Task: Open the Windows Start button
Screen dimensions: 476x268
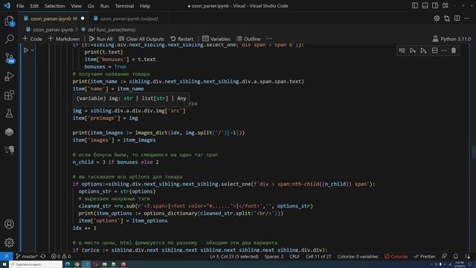Action: (x=4, y=264)
